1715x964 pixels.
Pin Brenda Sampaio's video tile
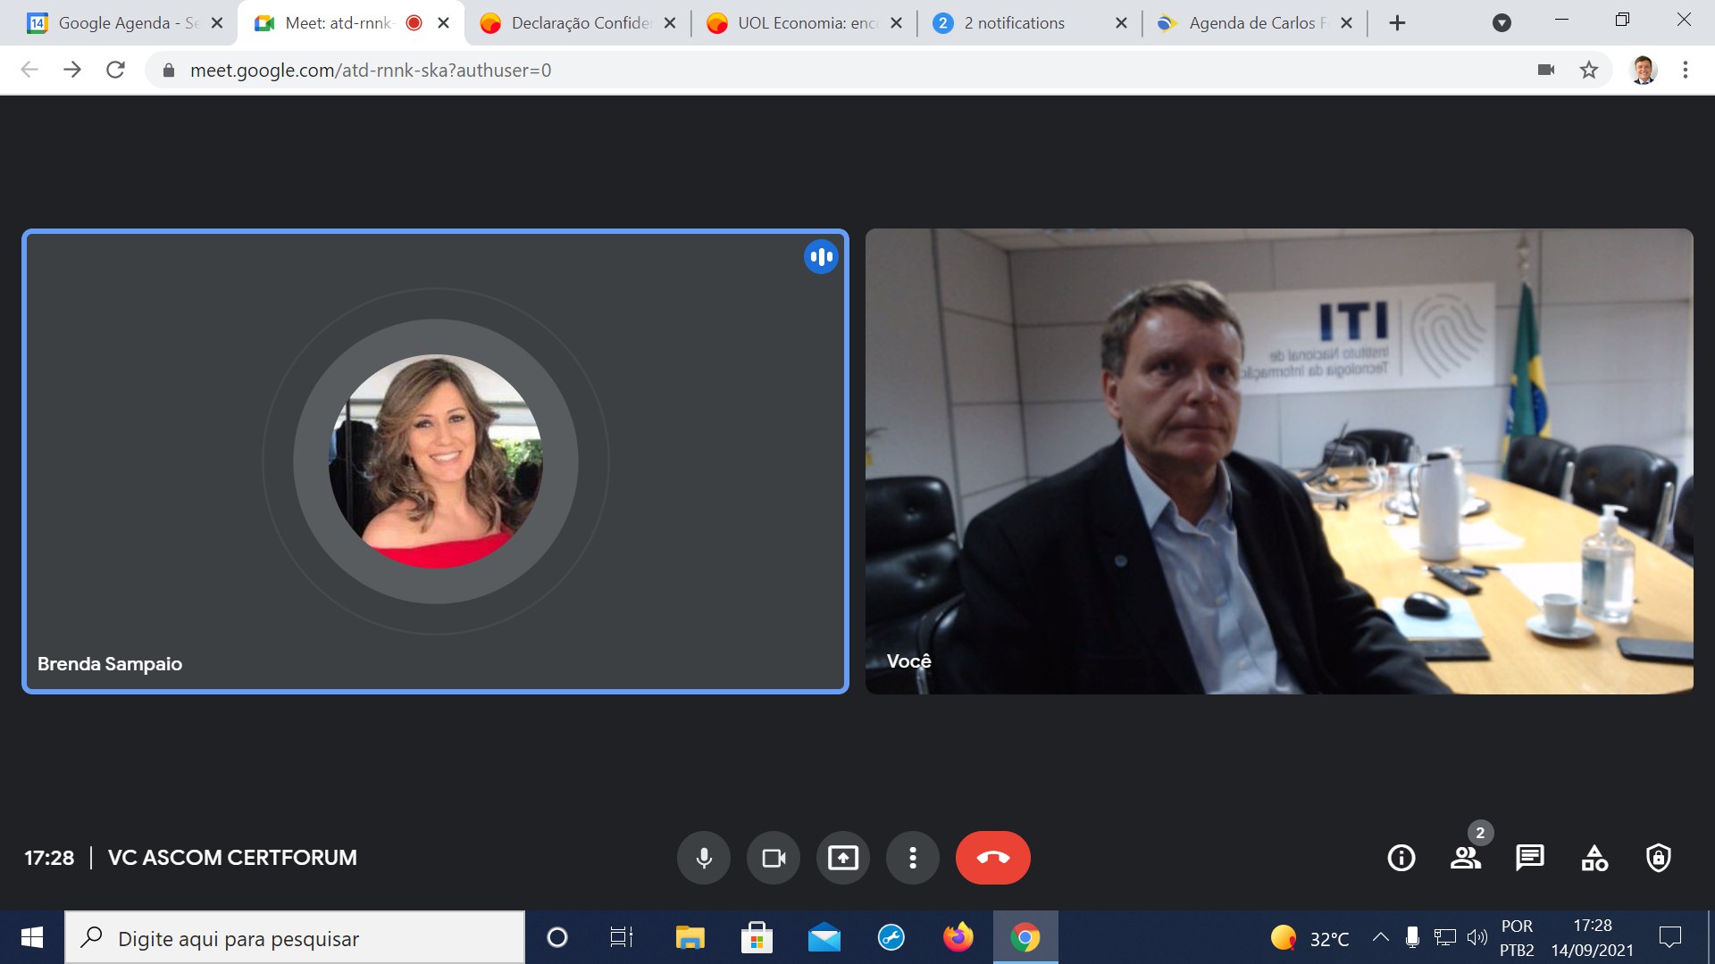434,461
